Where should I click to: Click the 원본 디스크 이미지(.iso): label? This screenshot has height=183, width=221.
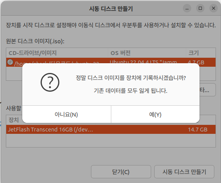coord(35,41)
